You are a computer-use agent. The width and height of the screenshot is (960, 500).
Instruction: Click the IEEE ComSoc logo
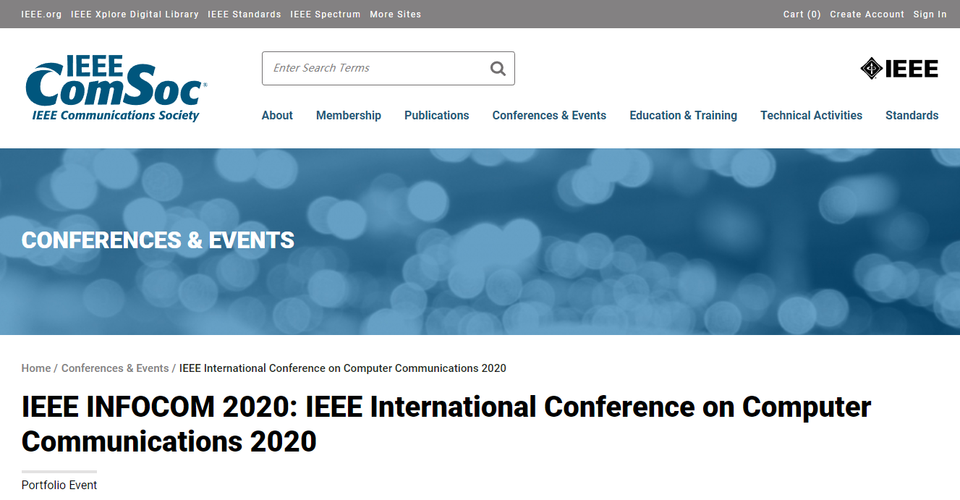coord(116,88)
